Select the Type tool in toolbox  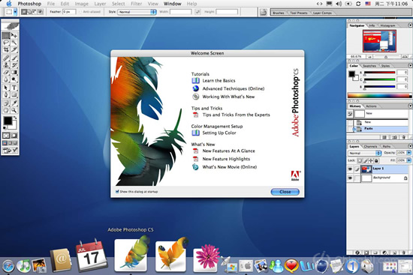pos(14,88)
